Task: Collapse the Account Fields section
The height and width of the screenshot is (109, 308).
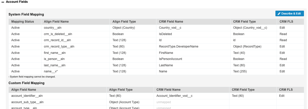Action: tap(3, 2)
